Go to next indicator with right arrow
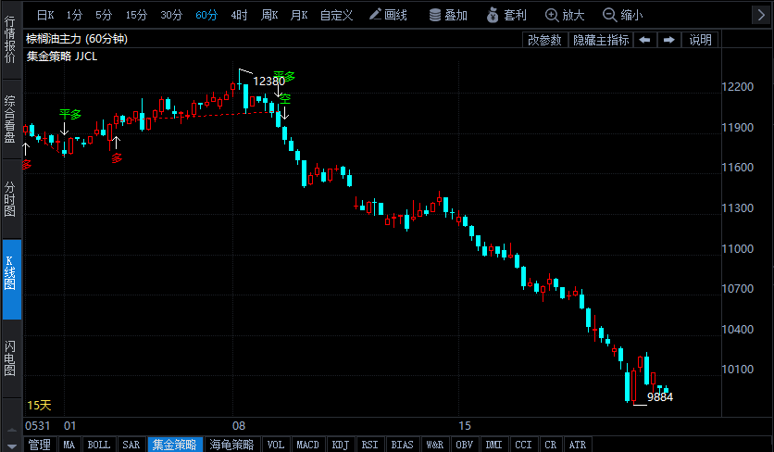The height and width of the screenshot is (452, 774). tap(668, 40)
